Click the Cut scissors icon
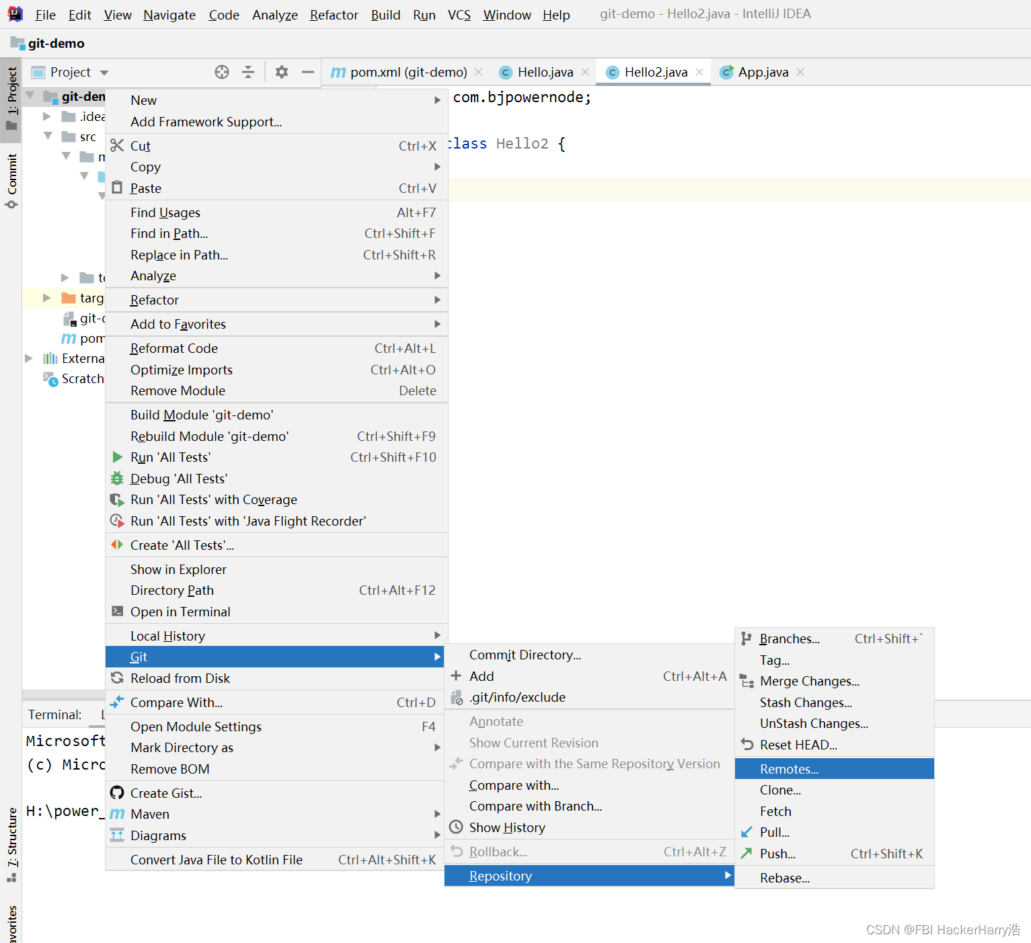 [117, 145]
